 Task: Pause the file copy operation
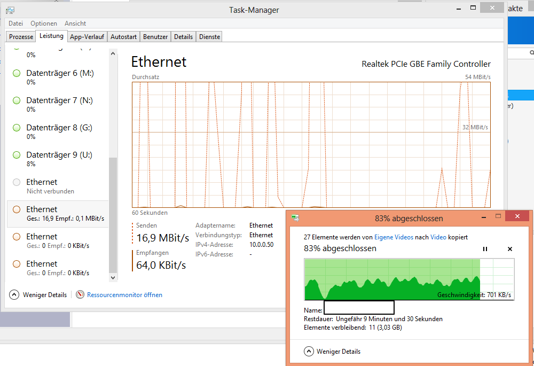coord(485,249)
